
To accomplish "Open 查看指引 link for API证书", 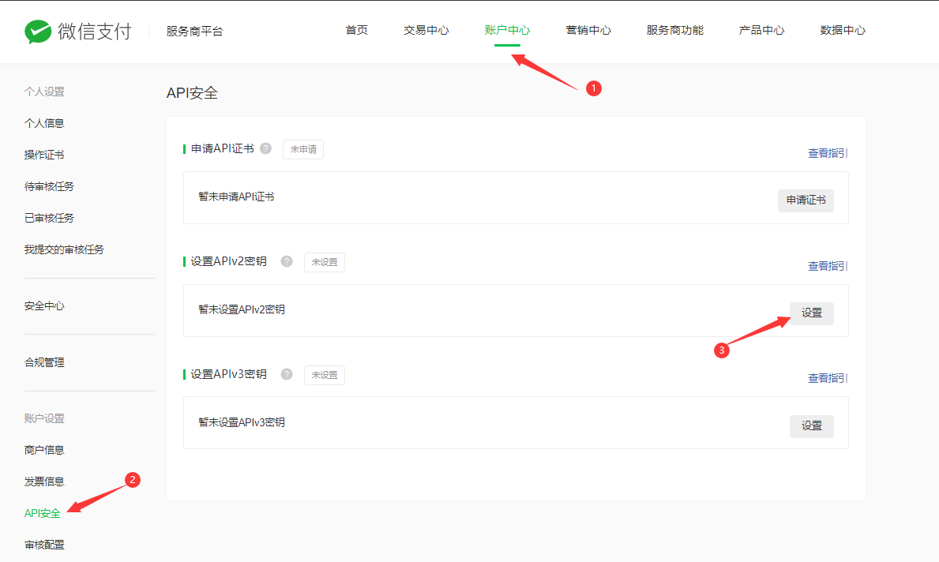I will click(827, 153).
